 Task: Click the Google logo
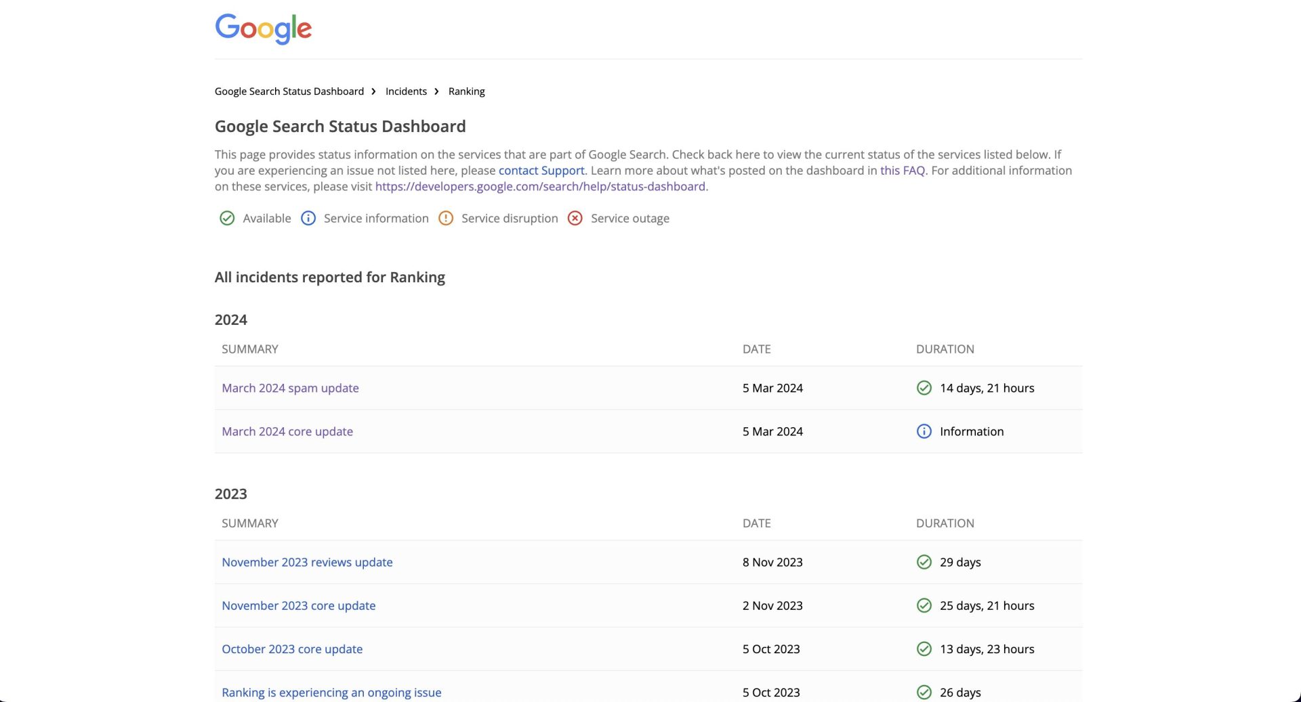pyautogui.click(x=263, y=28)
